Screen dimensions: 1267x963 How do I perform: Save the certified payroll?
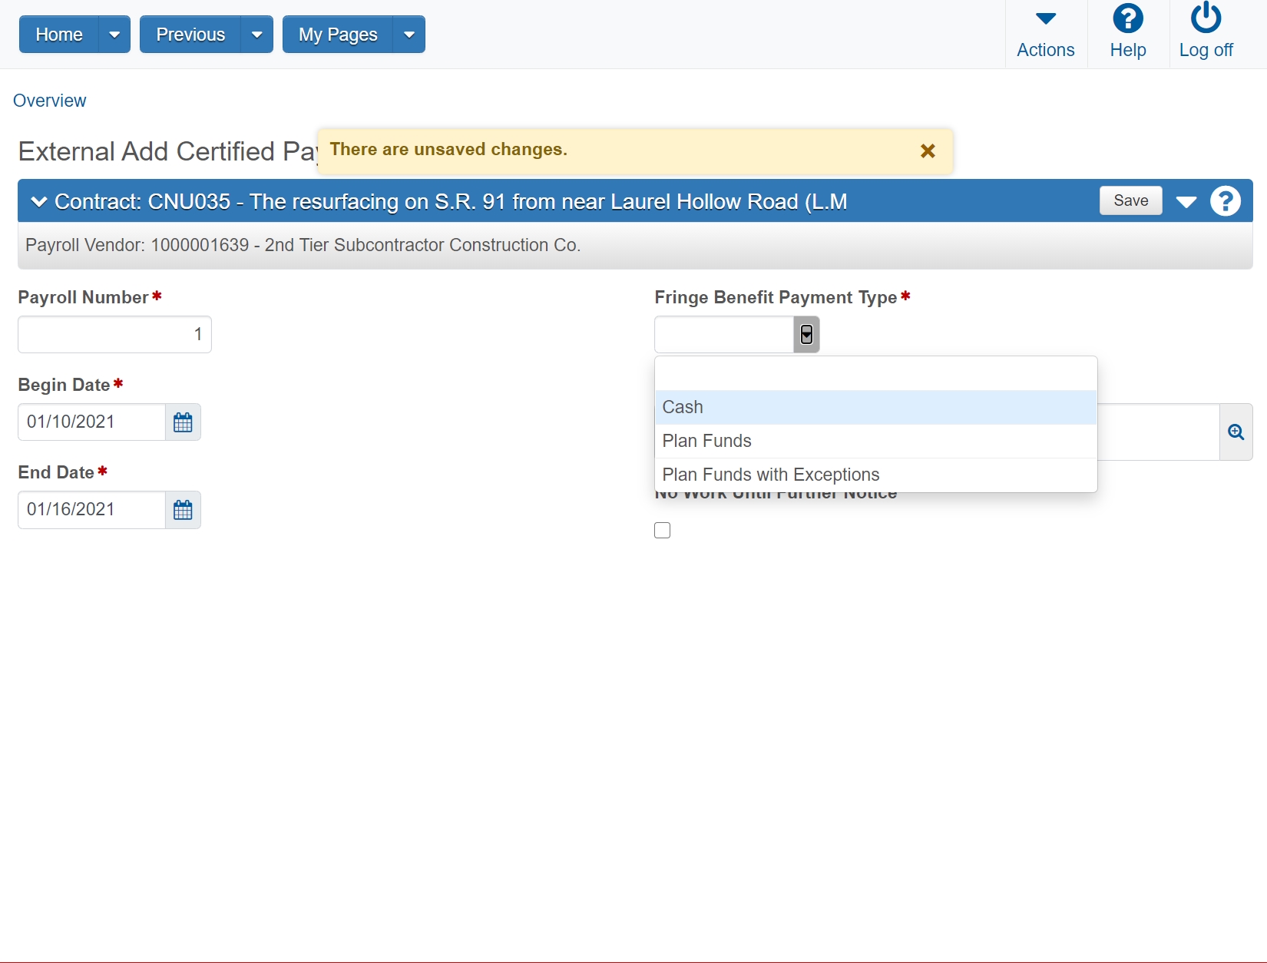[x=1131, y=200]
